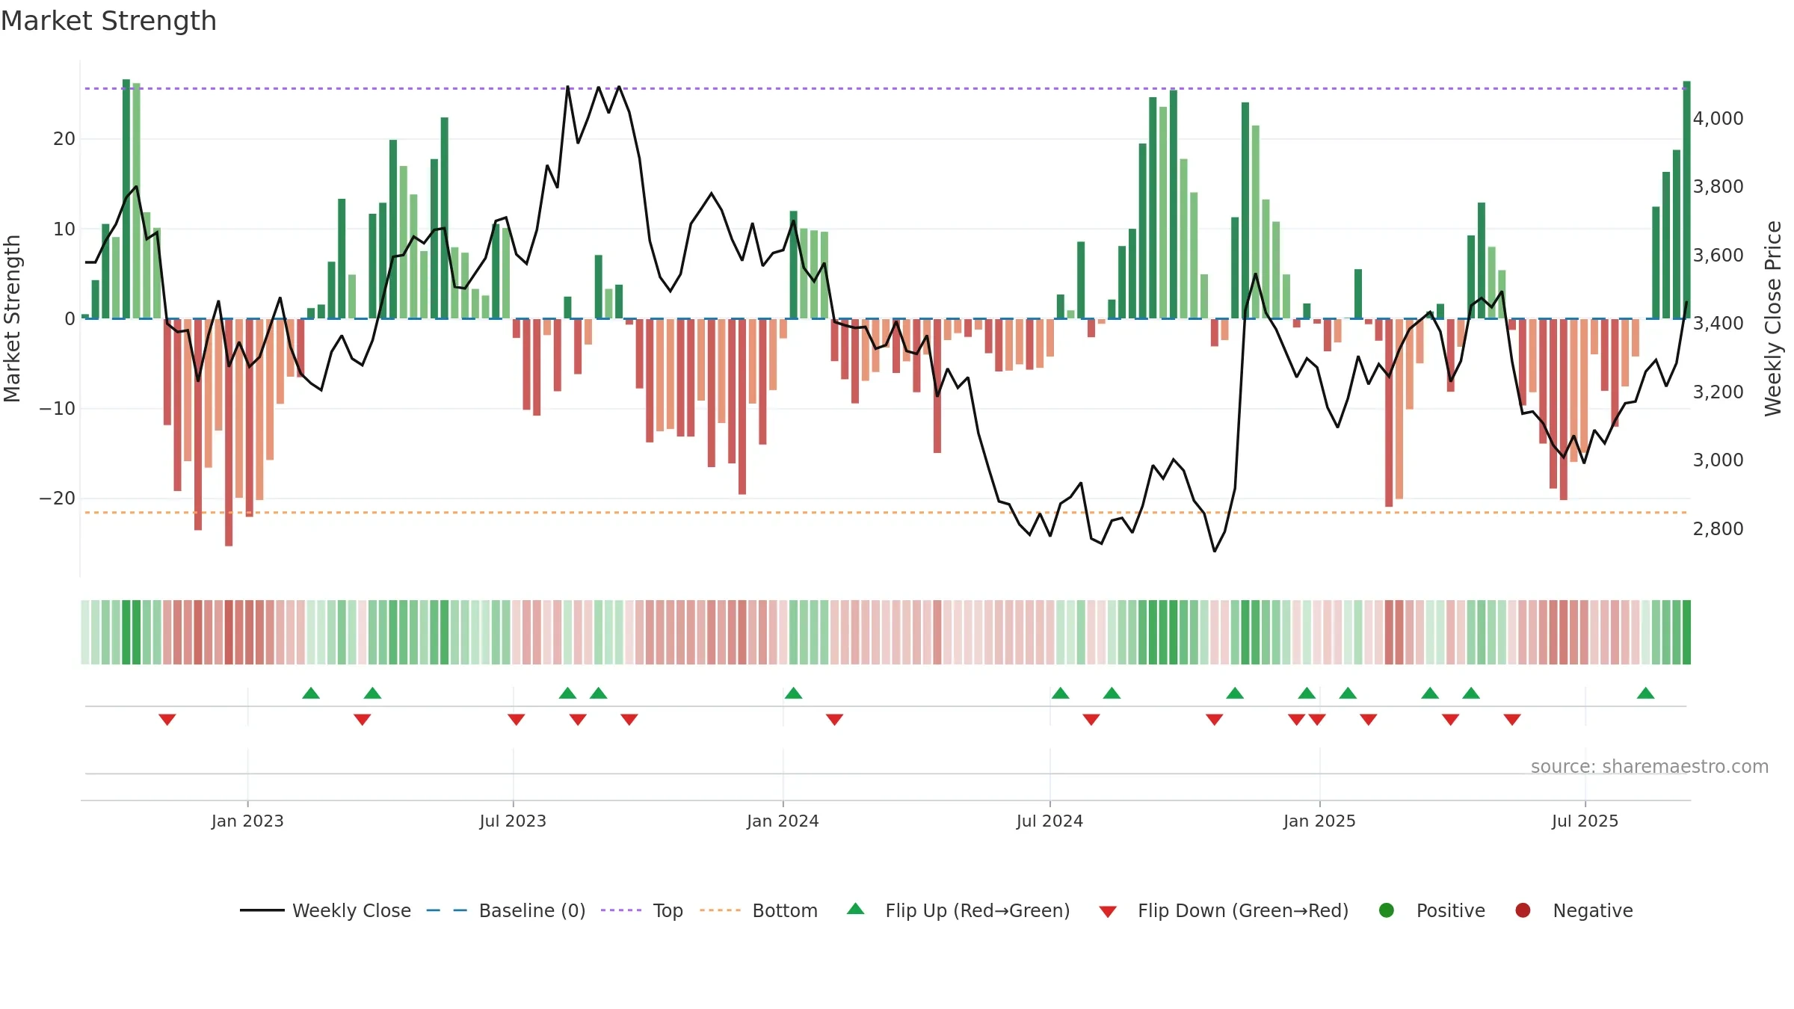Click the Jul 2025 axis label
This screenshot has height=1009, width=1794.
point(1585,821)
